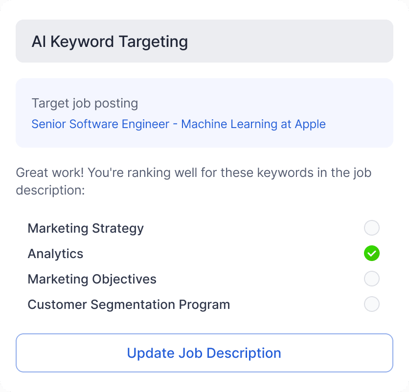Click the ranking keywords description text
Viewport: 409px width, 392px height.
click(194, 181)
